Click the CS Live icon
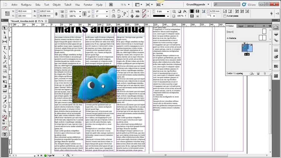Viewport: 281px width, 158px height. (244, 4)
